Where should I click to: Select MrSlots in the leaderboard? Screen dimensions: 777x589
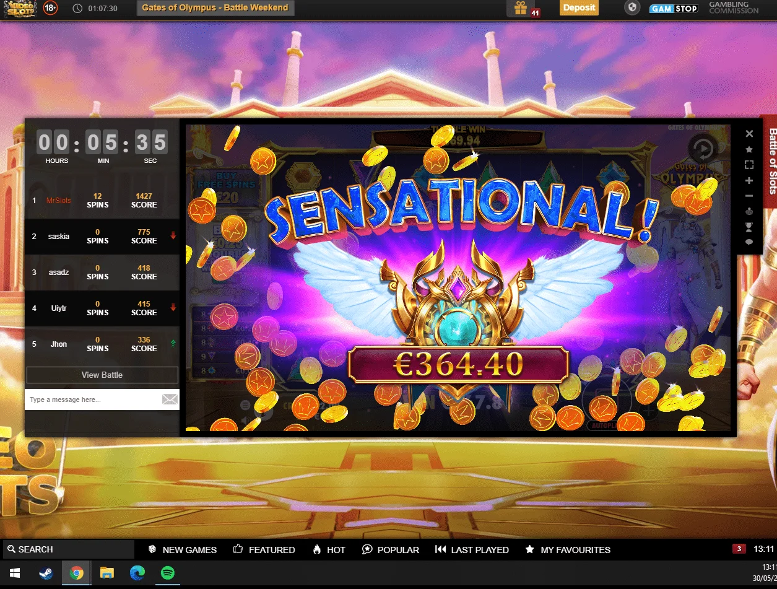pyautogui.click(x=59, y=201)
